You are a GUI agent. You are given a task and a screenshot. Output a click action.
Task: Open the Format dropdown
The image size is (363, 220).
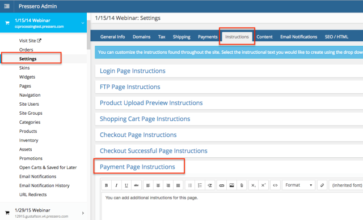click(x=298, y=185)
